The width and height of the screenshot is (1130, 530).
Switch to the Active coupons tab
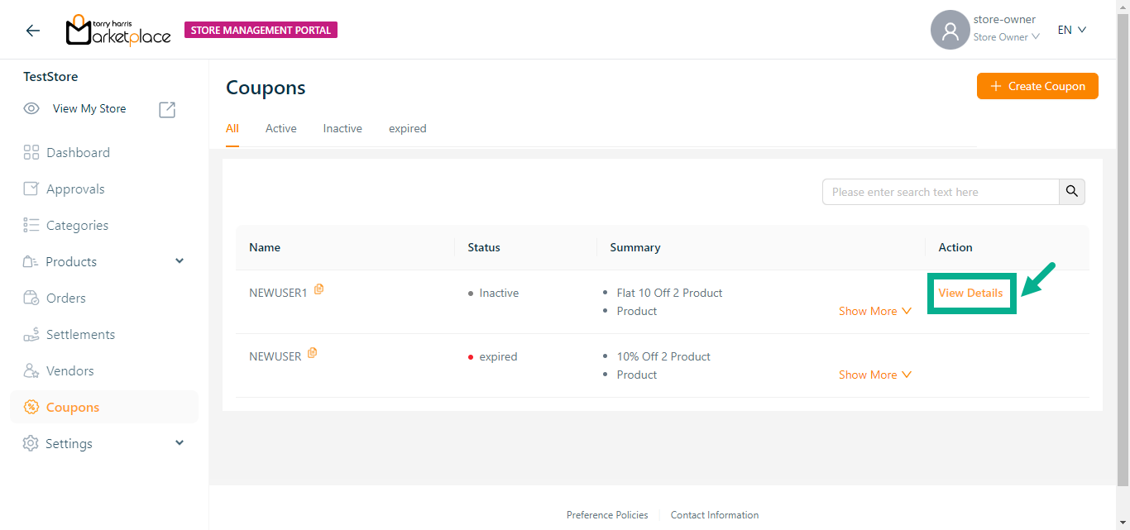(x=280, y=128)
